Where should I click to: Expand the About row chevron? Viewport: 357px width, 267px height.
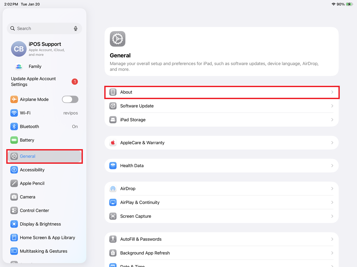click(x=332, y=92)
